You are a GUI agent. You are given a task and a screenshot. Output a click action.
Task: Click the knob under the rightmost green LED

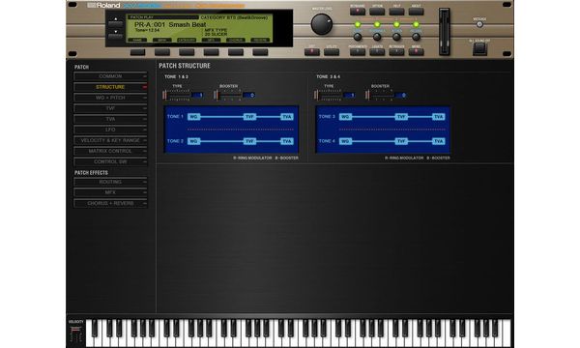pos(416,37)
